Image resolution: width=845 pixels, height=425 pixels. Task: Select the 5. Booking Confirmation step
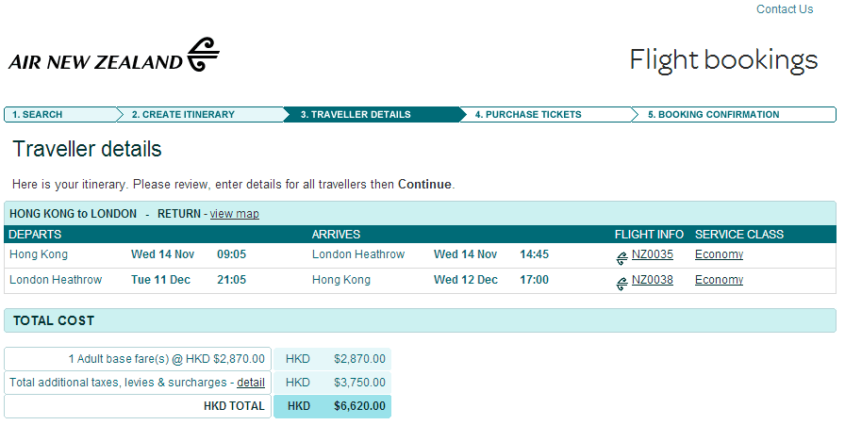coord(713,115)
